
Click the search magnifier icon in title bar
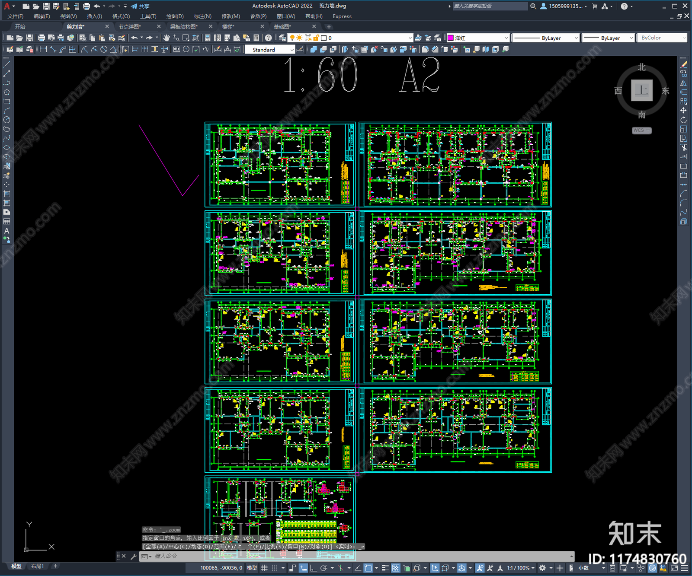click(x=533, y=6)
